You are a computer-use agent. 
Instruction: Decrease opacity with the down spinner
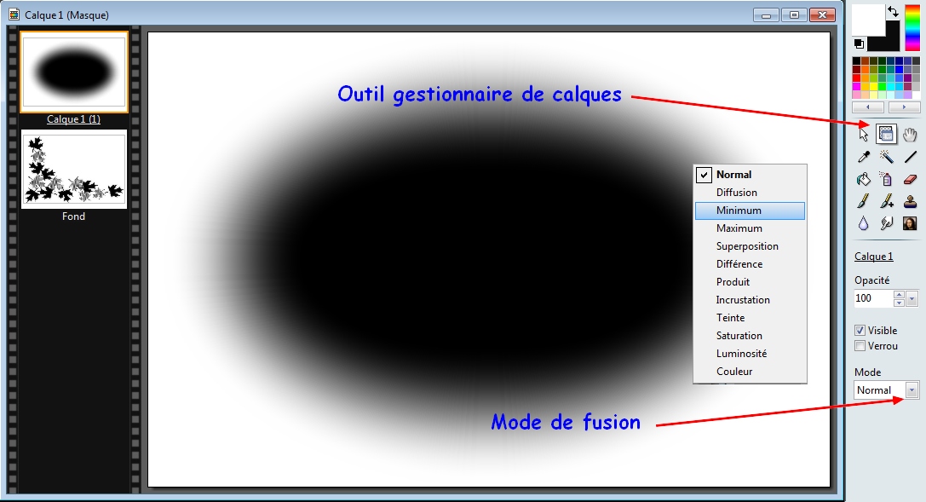899,303
